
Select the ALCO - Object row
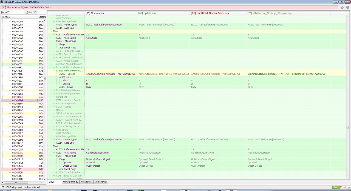67,74
